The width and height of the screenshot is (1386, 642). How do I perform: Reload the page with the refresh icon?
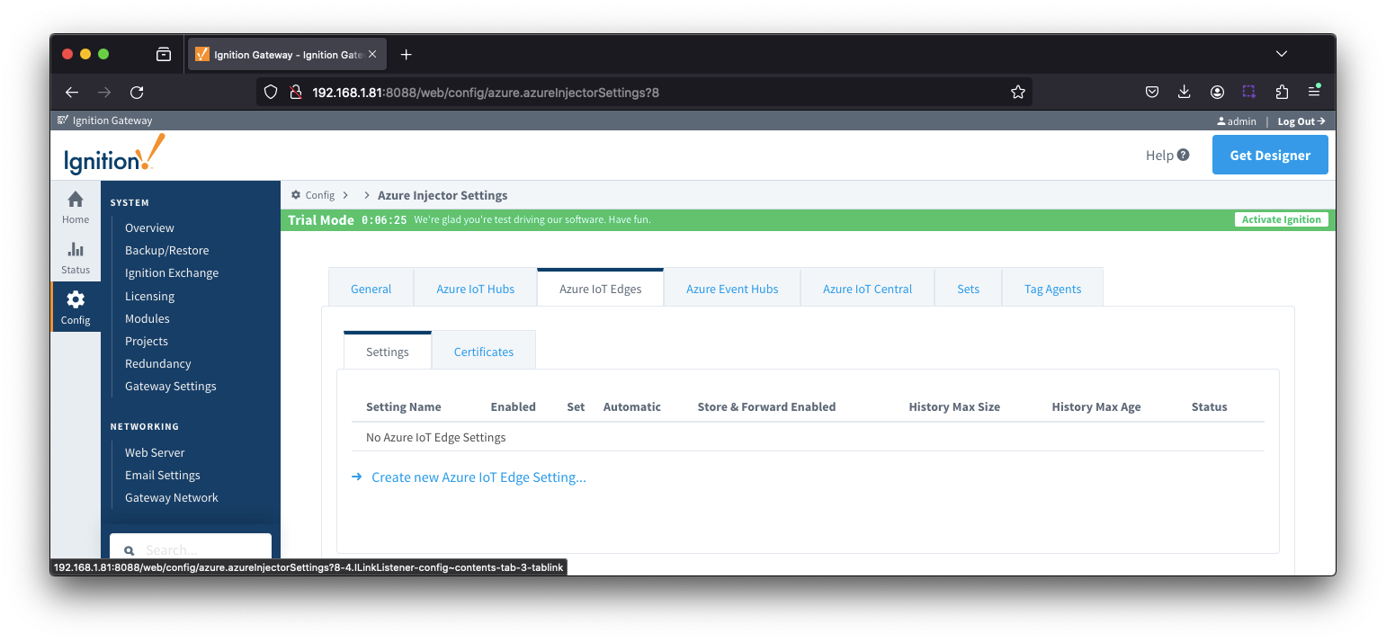pyautogui.click(x=137, y=92)
